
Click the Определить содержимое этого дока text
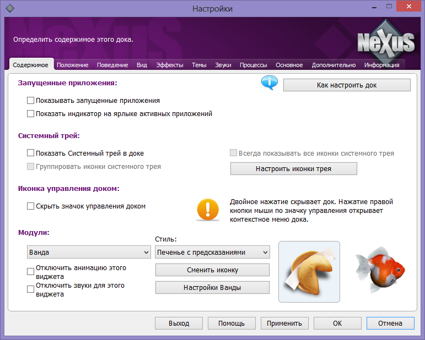(73, 40)
